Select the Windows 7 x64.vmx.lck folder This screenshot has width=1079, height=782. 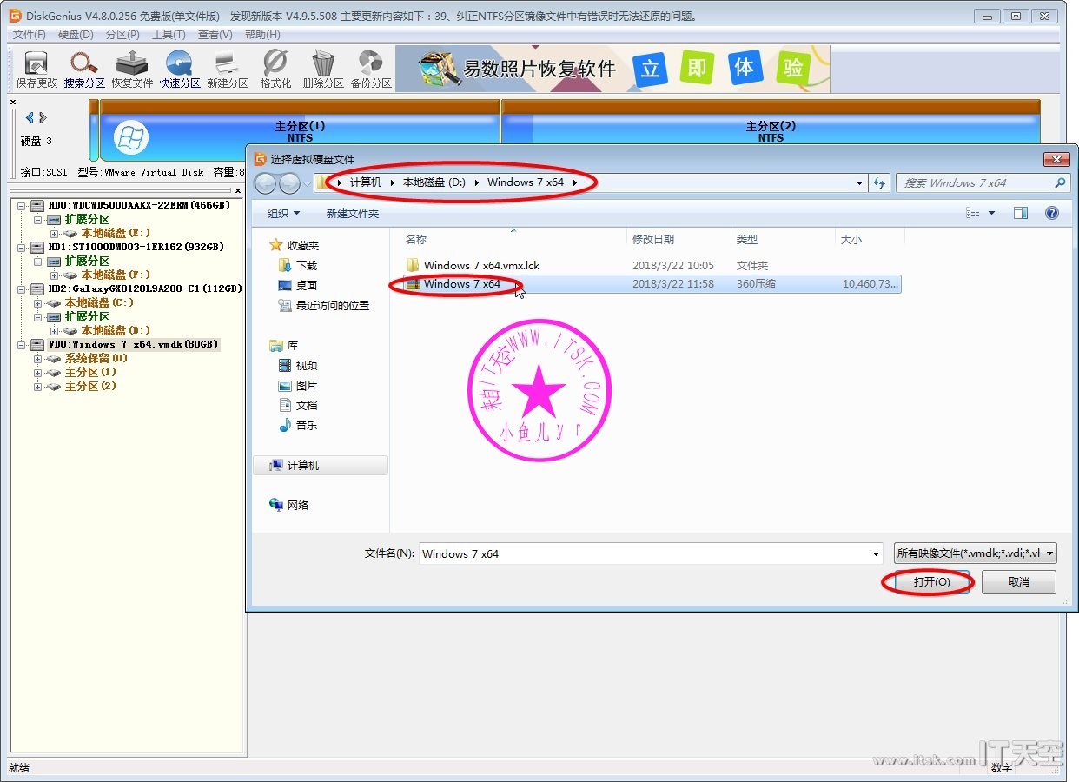pos(481,265)
